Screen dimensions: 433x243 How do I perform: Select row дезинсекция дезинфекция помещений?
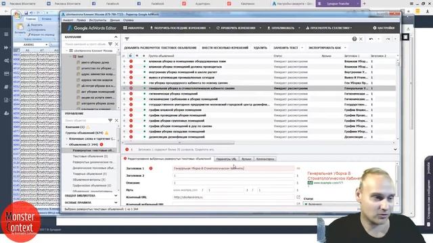coord(259,137)
